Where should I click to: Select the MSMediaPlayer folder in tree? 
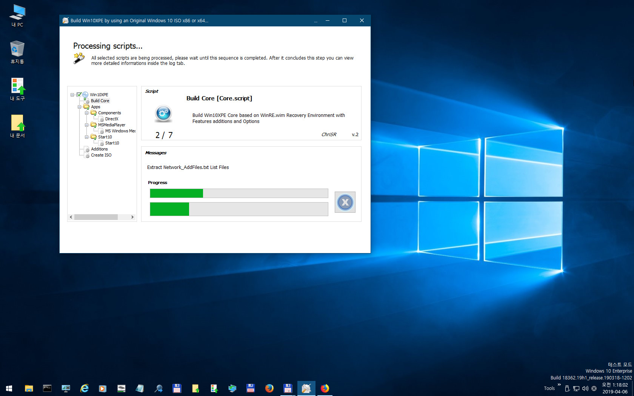click(x=112, y=125)
